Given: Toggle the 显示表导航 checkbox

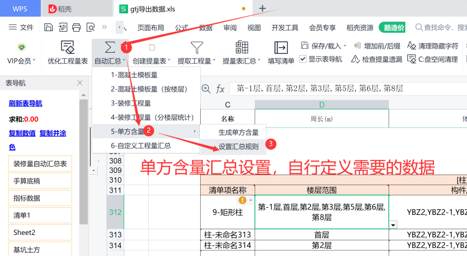Looking at the screenshot, I should 303,59.
